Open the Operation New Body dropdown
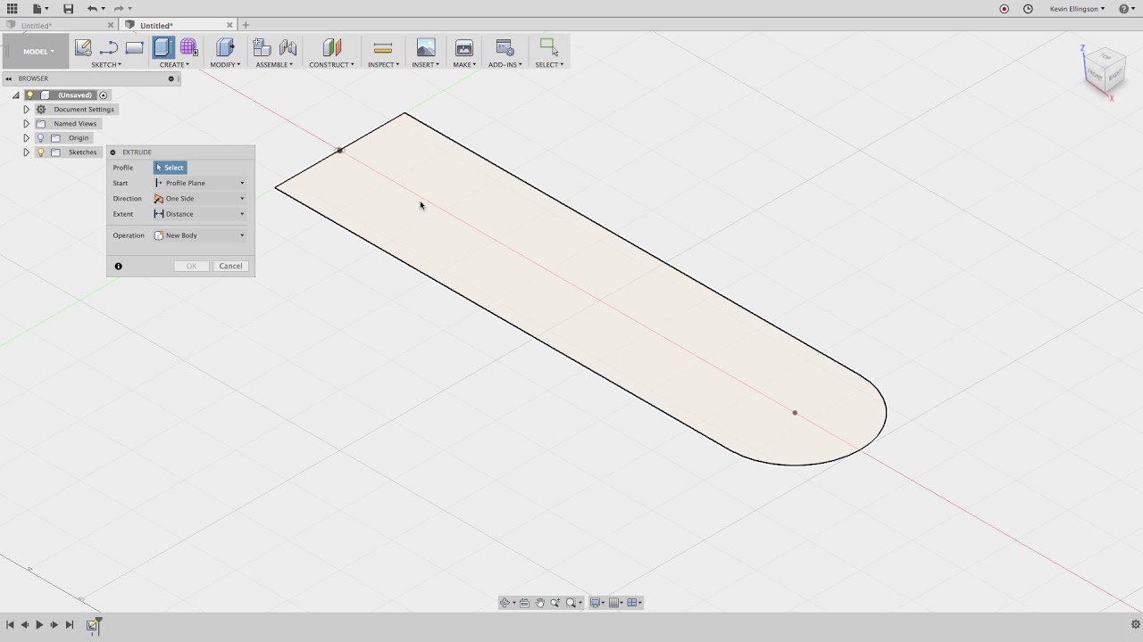The height and width of the screenshot is (642, 1143). [x=200, y=235]
